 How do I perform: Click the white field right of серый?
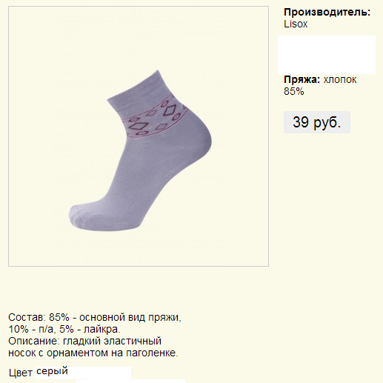(x=99, y=373)
